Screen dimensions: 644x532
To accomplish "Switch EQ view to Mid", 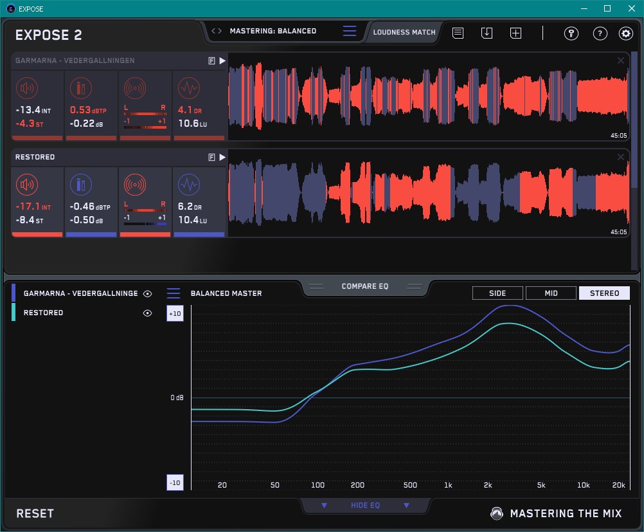I will tap(551, 293).
